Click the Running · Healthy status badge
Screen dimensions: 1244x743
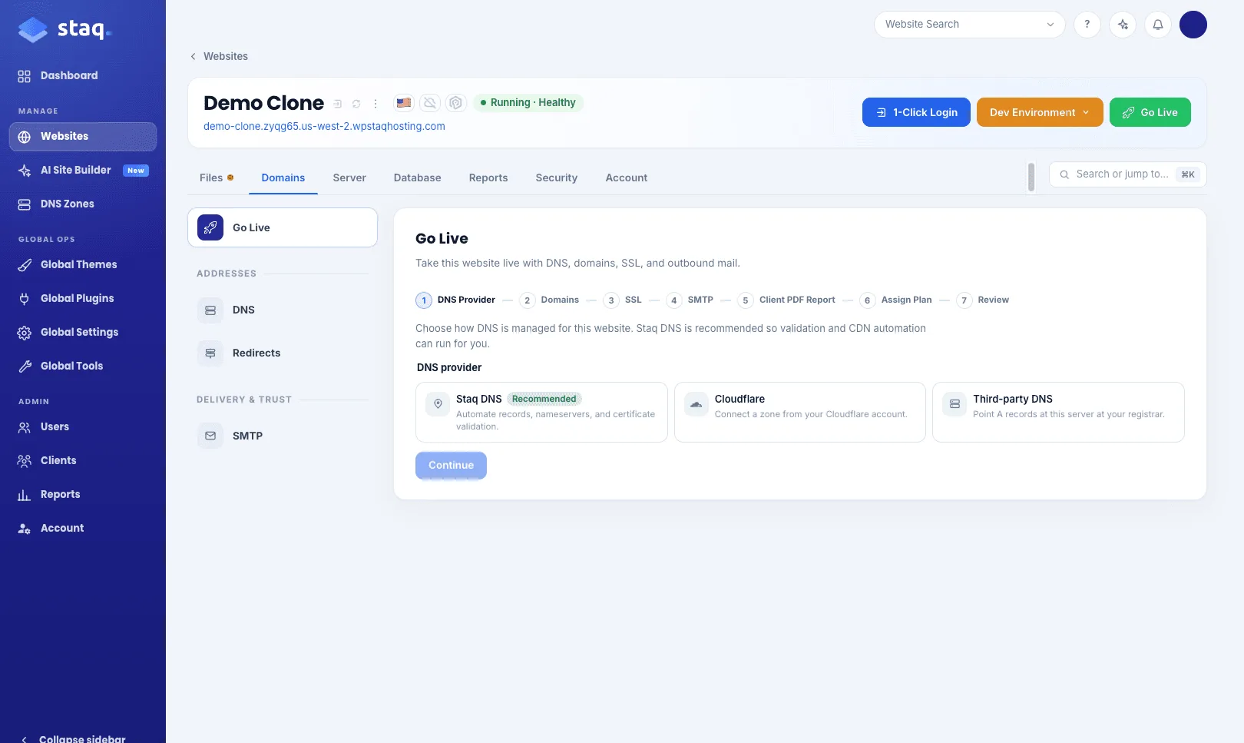click(x=528, y=103)
